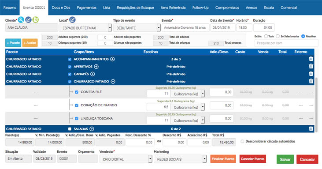Image resolution: width=322 pixels, height=169 pixels.
Task: Click the + Avulso button
Action: [x=30, y=43]
